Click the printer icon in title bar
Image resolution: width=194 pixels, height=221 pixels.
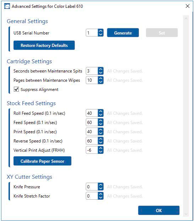pos(7,6)
